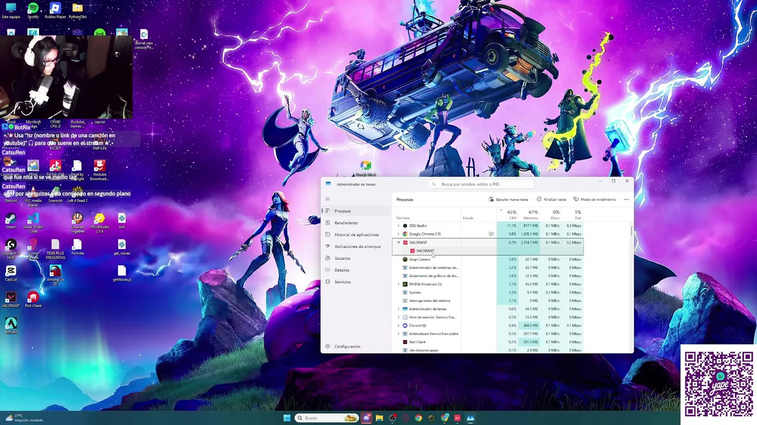Open Este equipo desktop icon
This screenshot has width=757, height=425.
(x=11, y=11)
